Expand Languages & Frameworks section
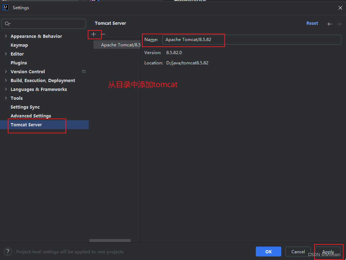 pyautogui.click(x=6, y=89)
